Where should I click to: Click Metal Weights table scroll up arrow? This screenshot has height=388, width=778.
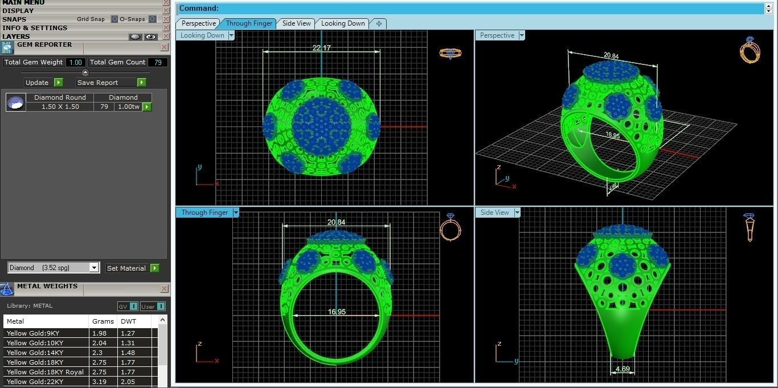click(x=163, y=321)
